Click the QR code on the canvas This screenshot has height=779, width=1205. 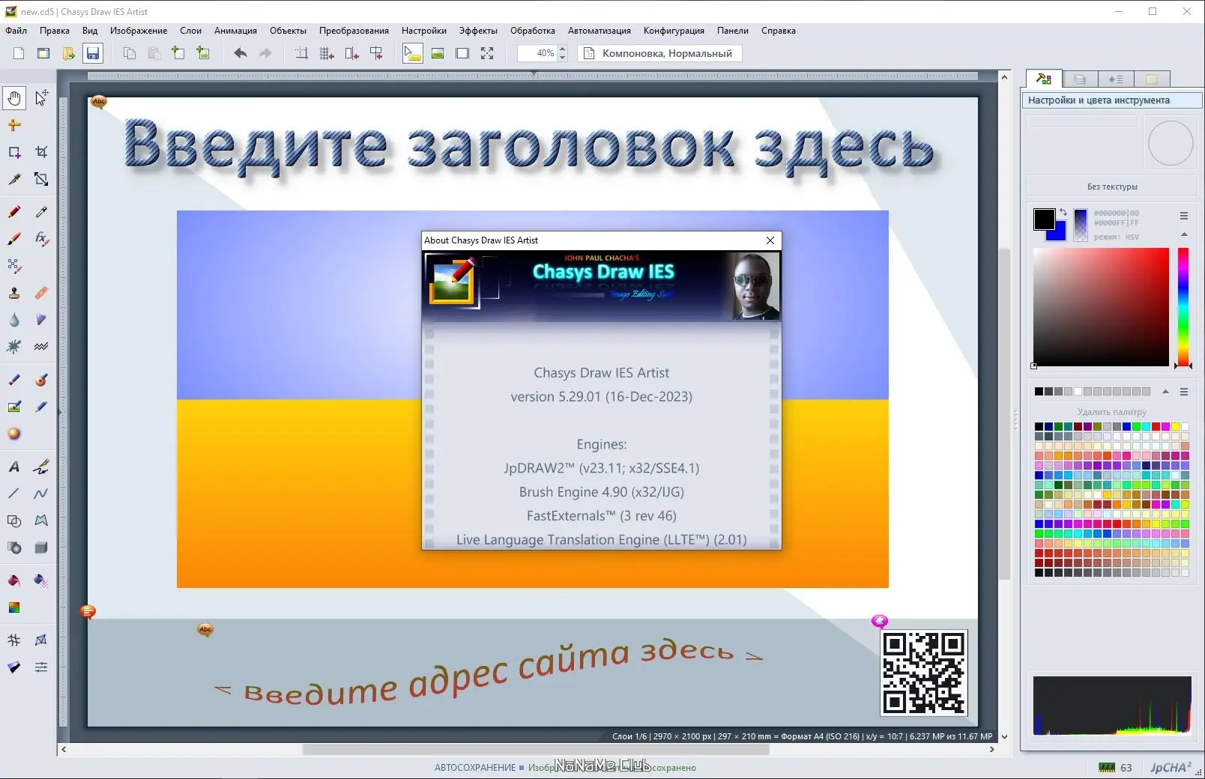coord(924,673)
